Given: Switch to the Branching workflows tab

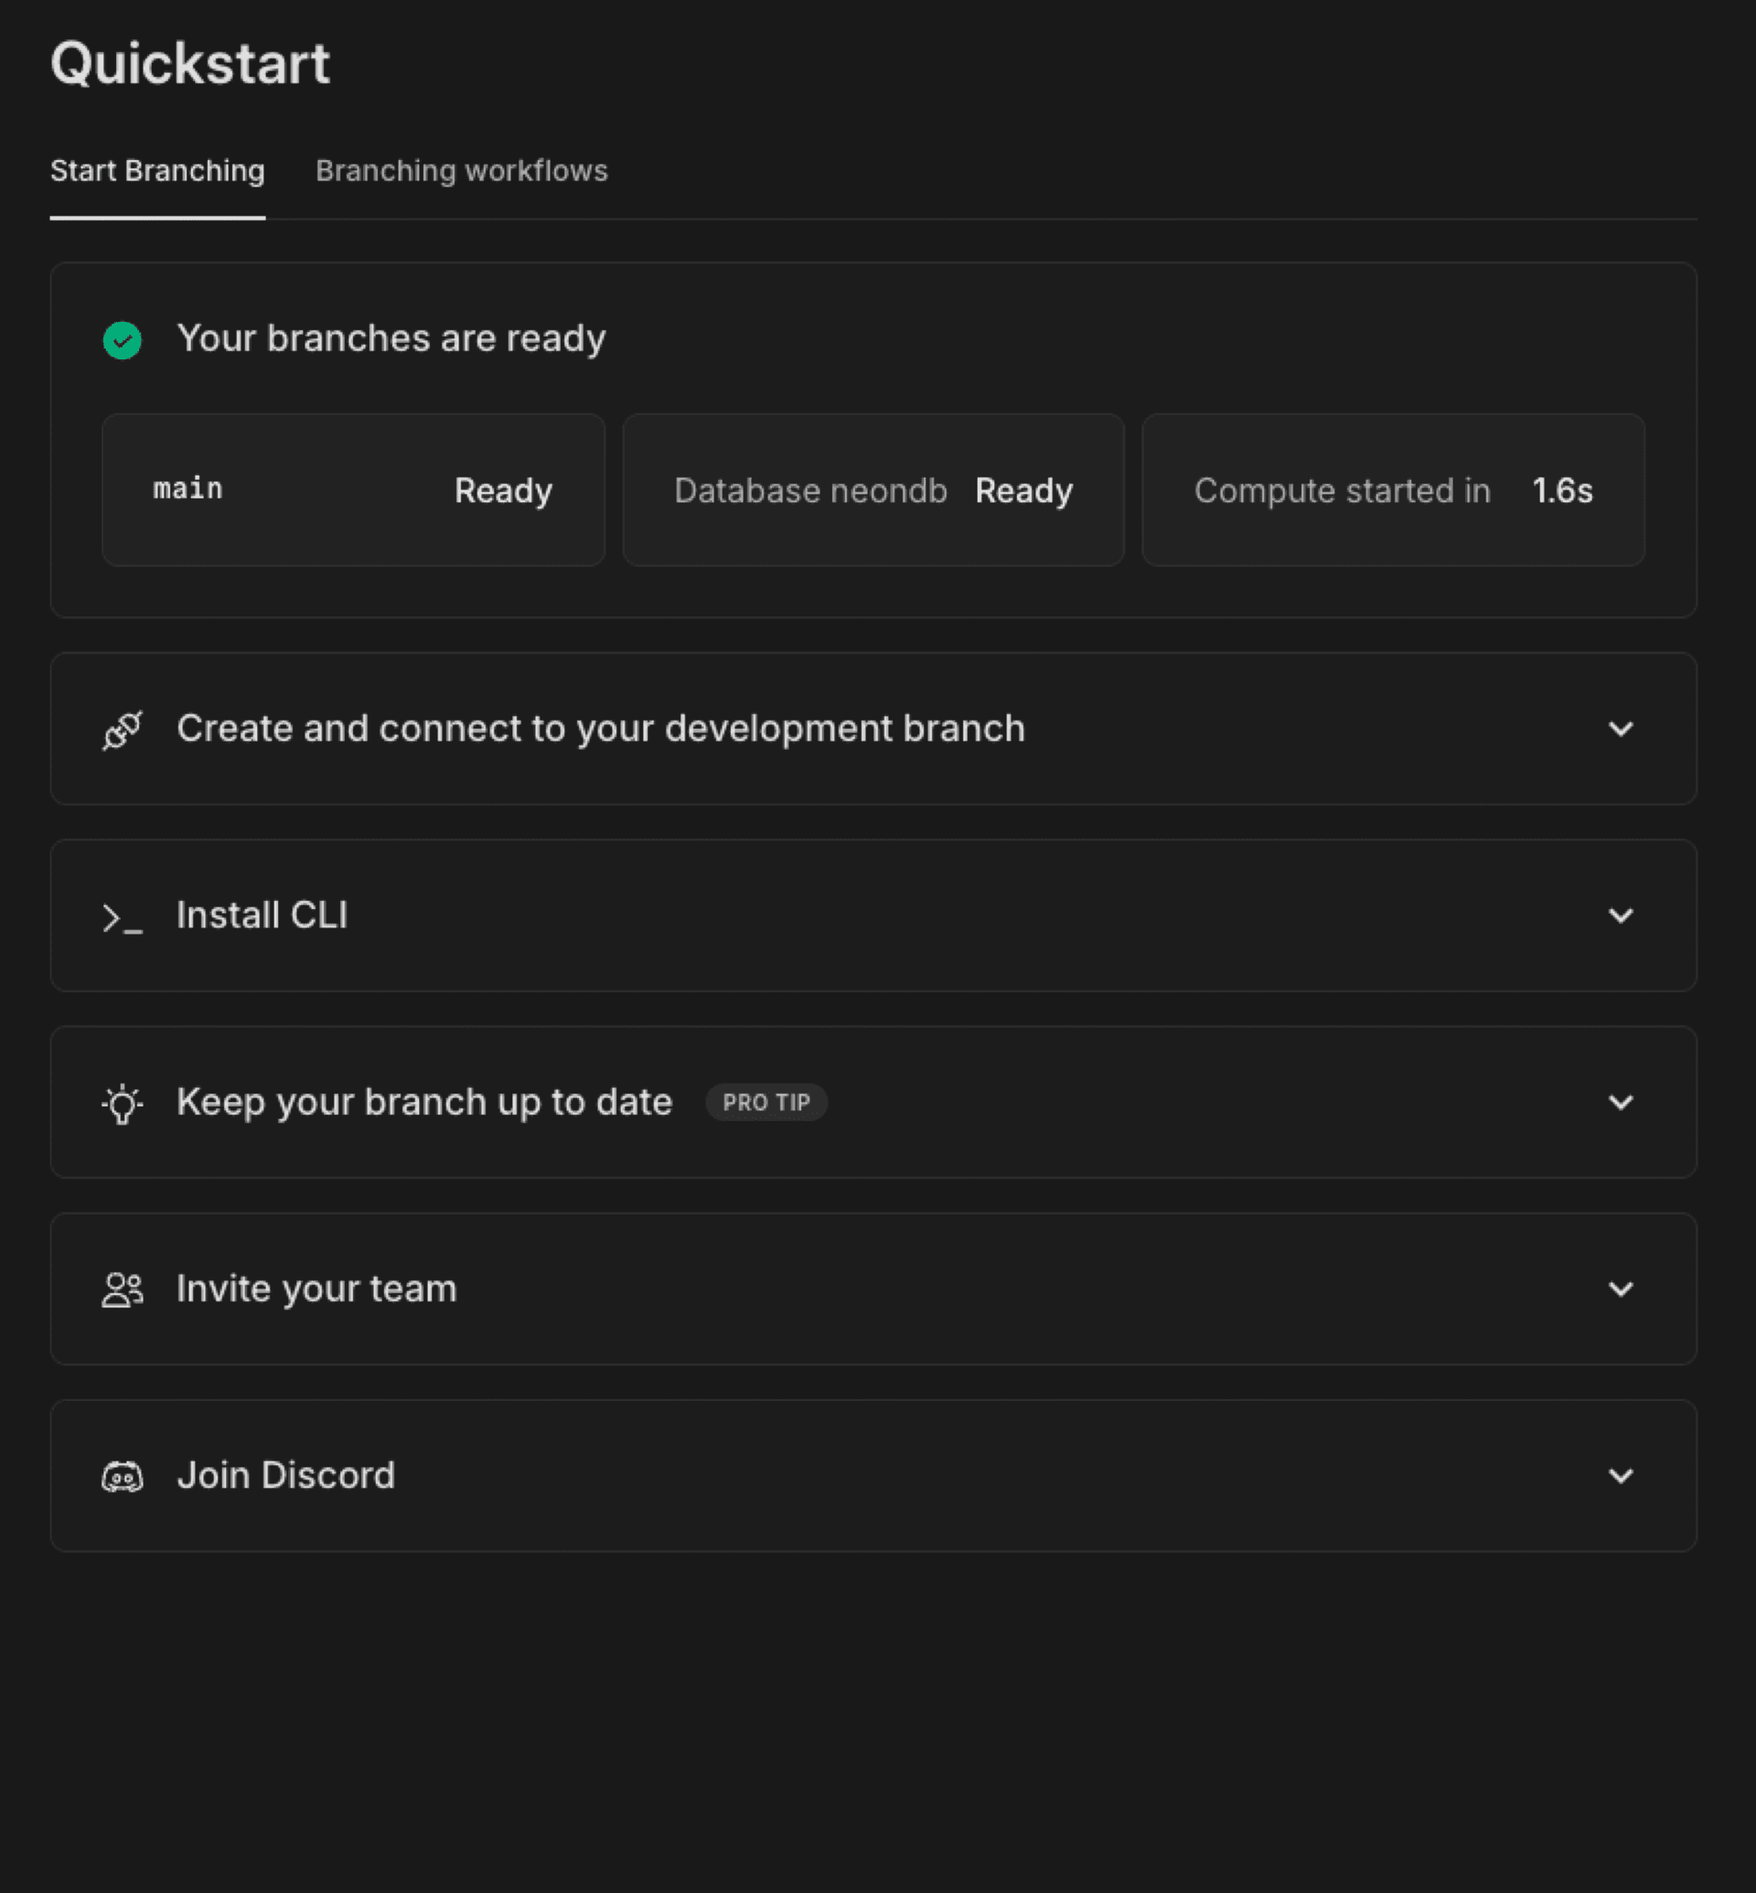Looking at the screenshot, I should pos(462,171).
